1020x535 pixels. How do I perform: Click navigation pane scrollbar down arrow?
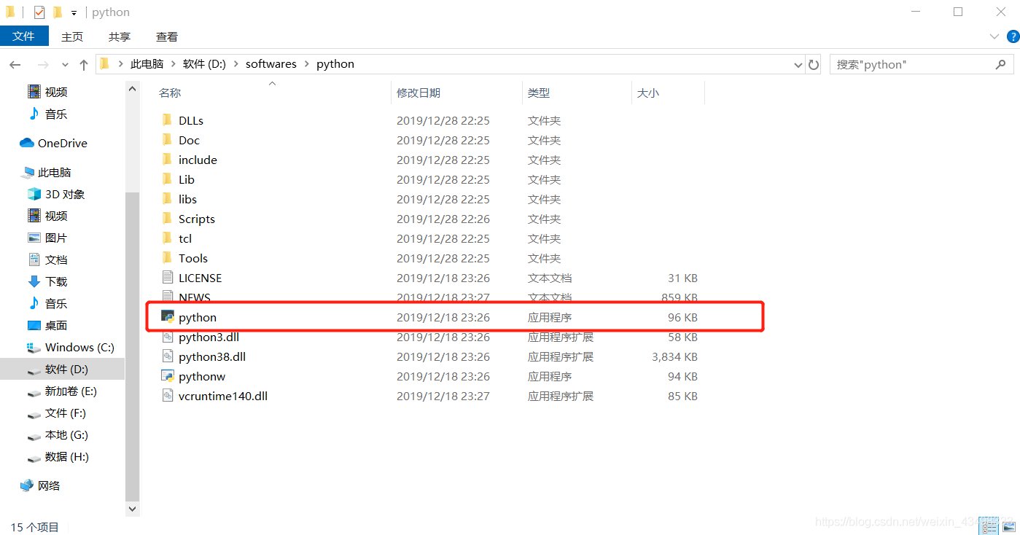tap(132, 509)
